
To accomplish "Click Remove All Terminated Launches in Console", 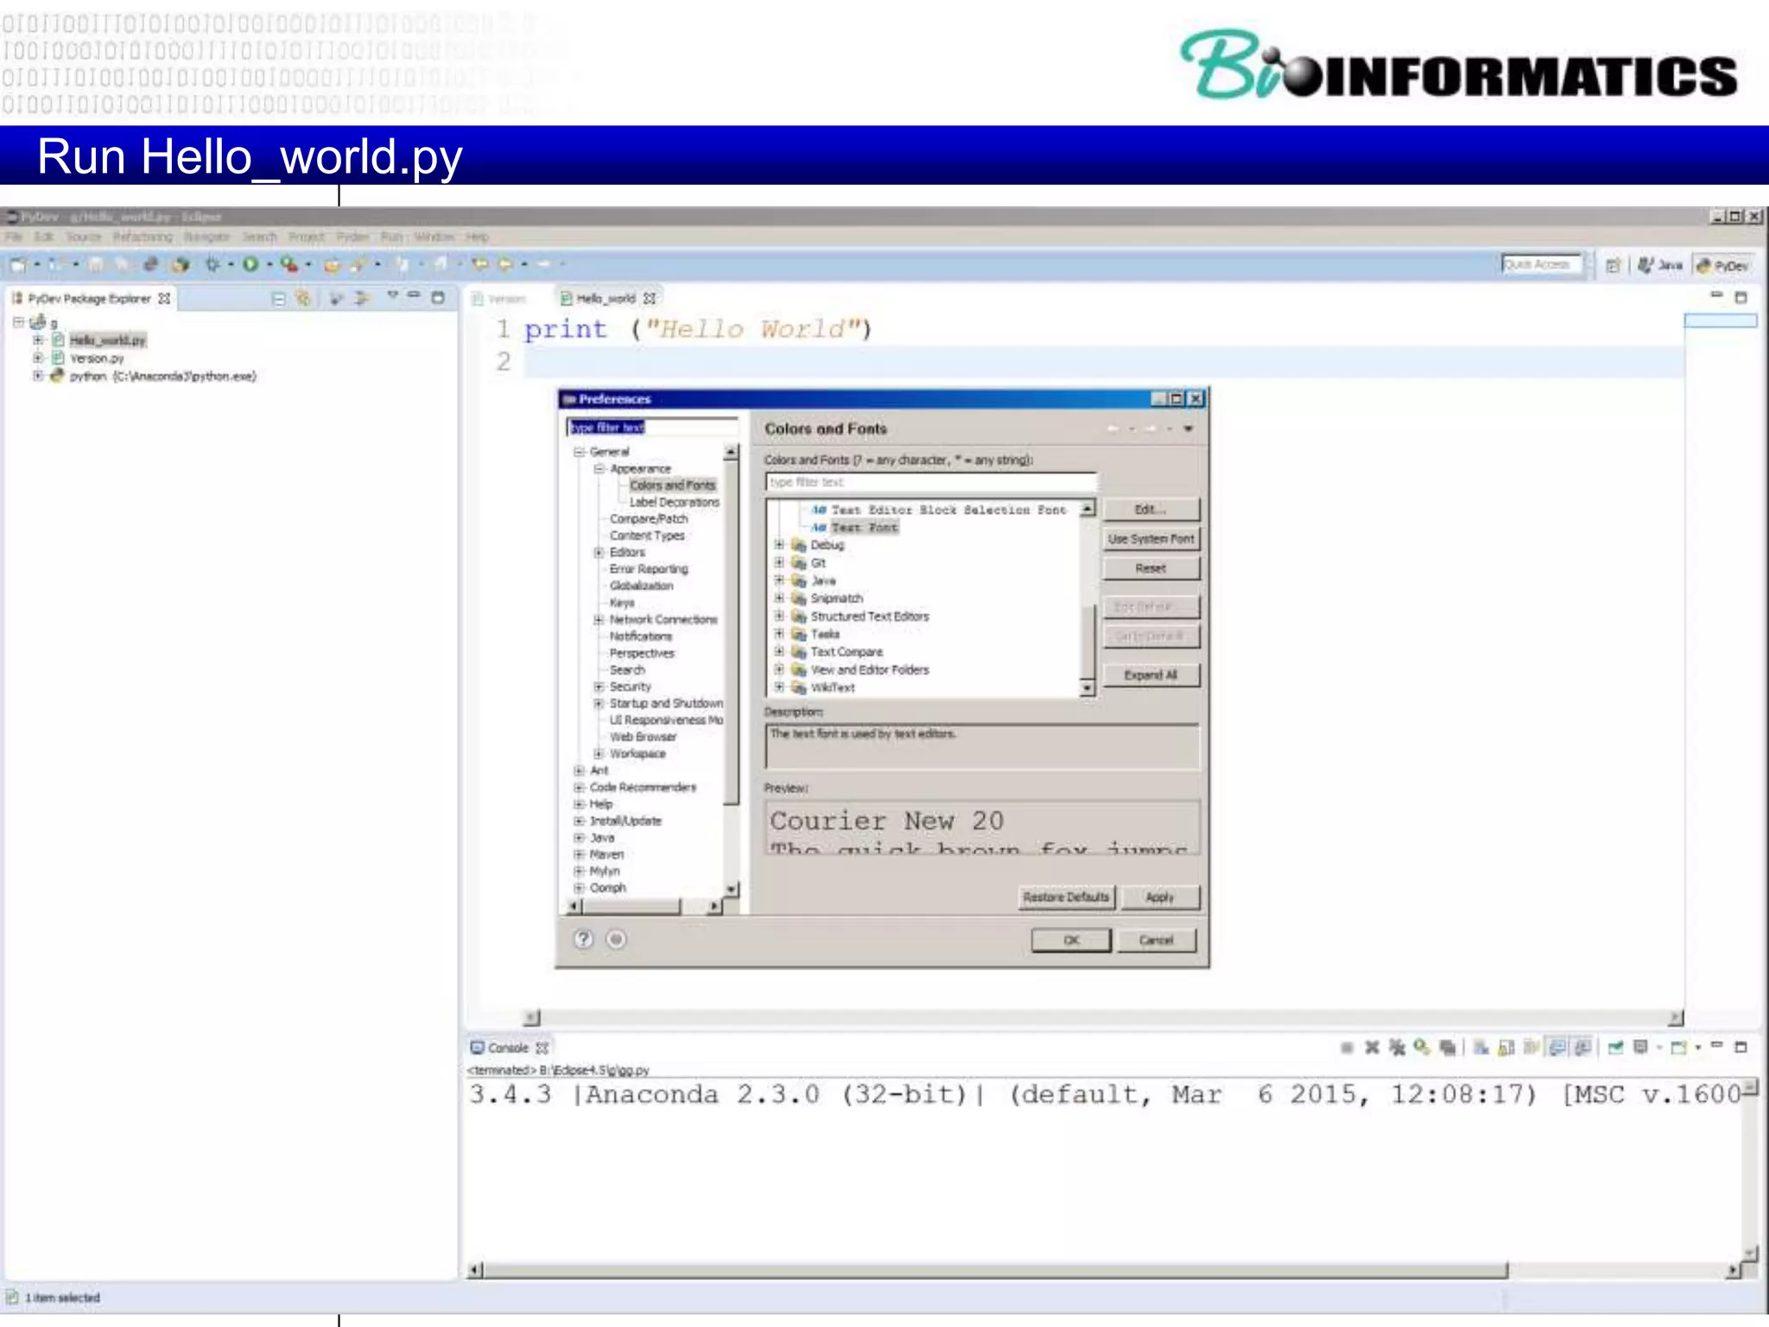I will click(x=1397, y=1048).
